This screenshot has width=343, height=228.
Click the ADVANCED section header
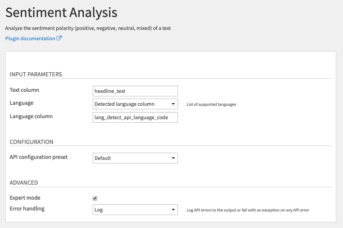coord(24,183)
